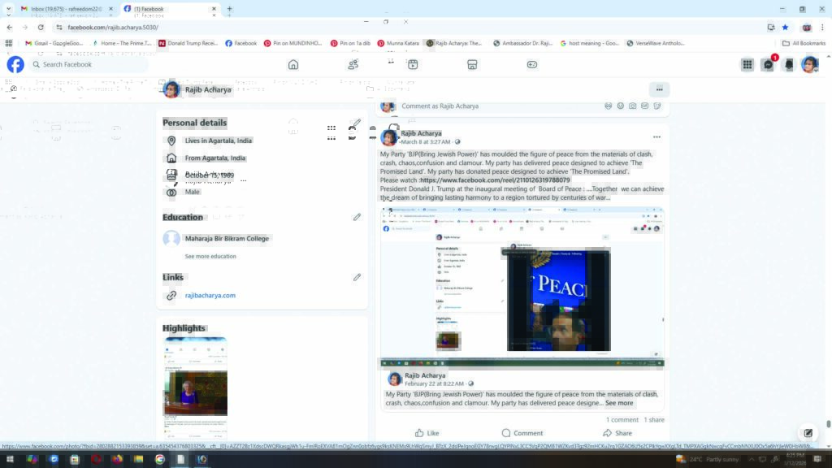Edit Education section with pencil icon

coord(357,217)
